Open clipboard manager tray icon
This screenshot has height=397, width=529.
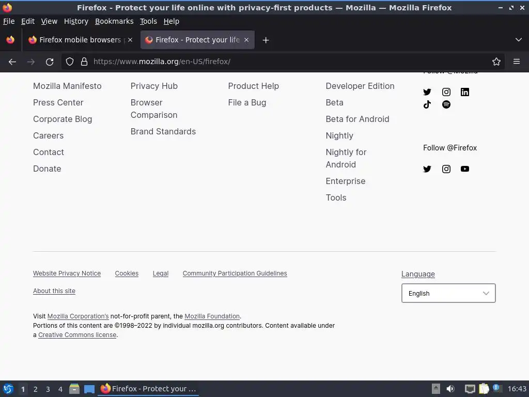pos(484,389)
